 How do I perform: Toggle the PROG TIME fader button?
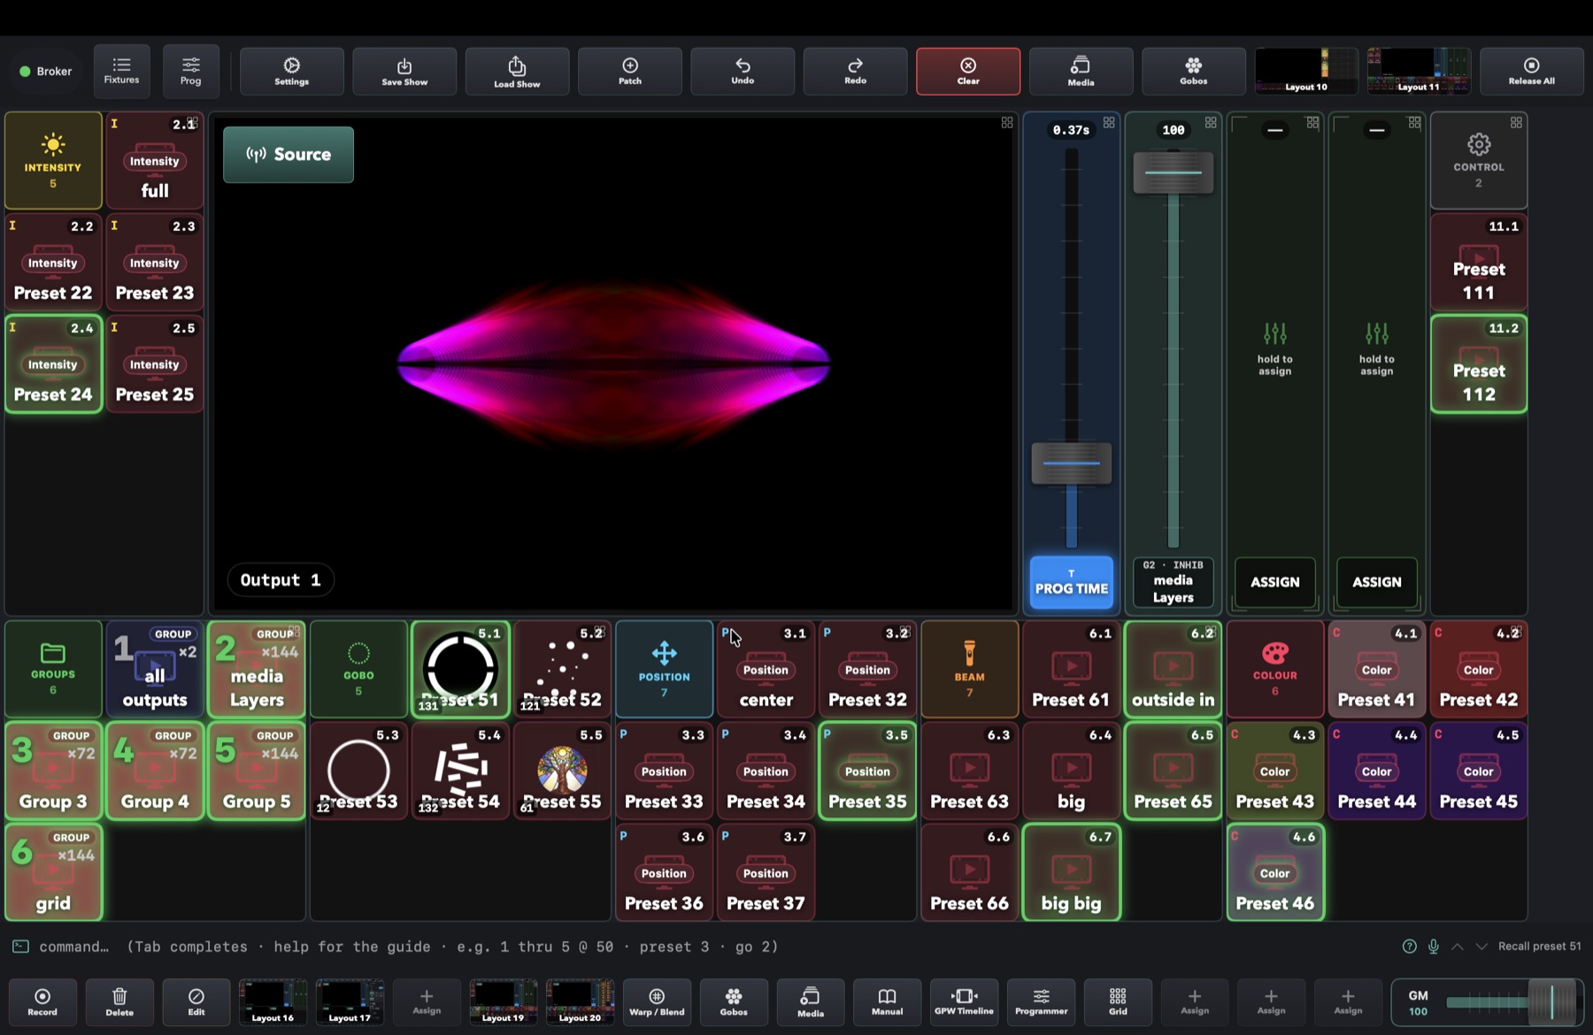coord(1071,582)
